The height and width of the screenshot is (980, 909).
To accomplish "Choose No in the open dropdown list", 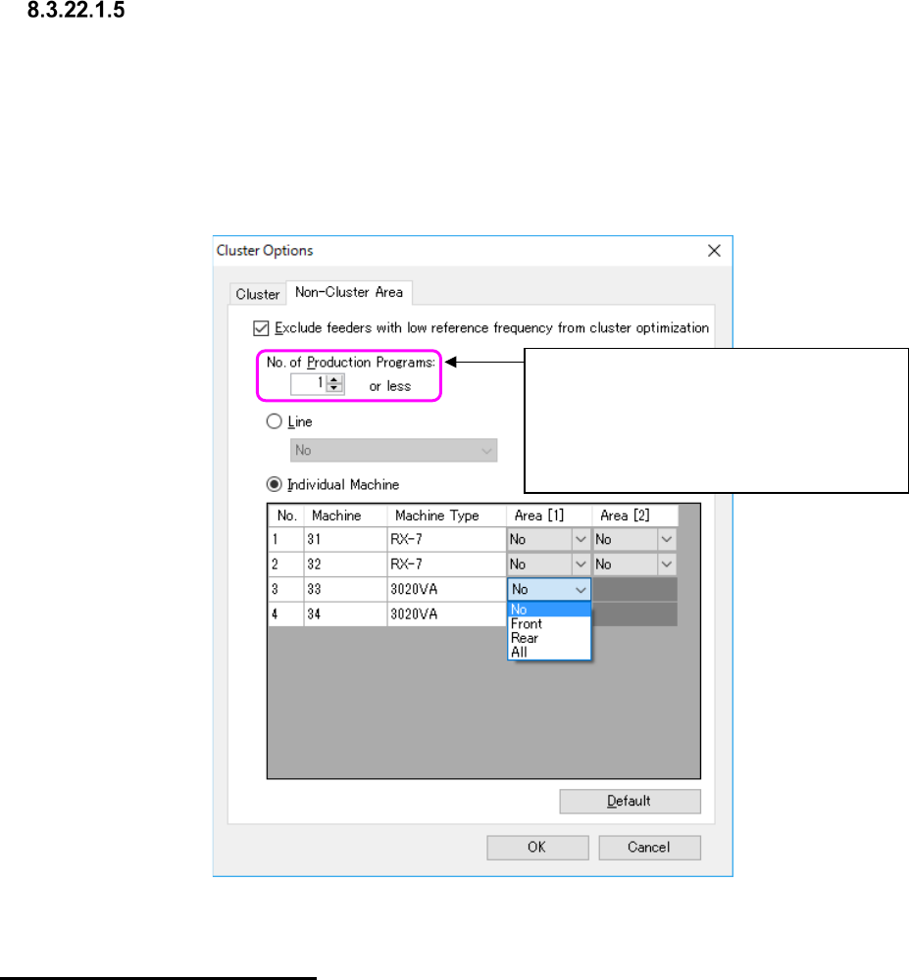I will point(549,610).
